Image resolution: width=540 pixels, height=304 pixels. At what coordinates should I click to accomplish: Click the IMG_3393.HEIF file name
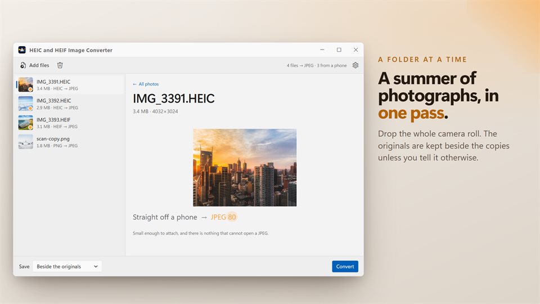point(53,119)
